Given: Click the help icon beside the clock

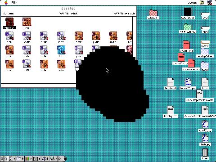Looking at the screenshot, I should (x=202, y=2).
